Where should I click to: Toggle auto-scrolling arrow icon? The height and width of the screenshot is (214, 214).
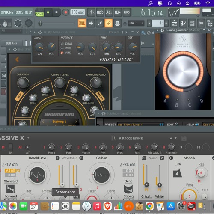tap(91, 23)
